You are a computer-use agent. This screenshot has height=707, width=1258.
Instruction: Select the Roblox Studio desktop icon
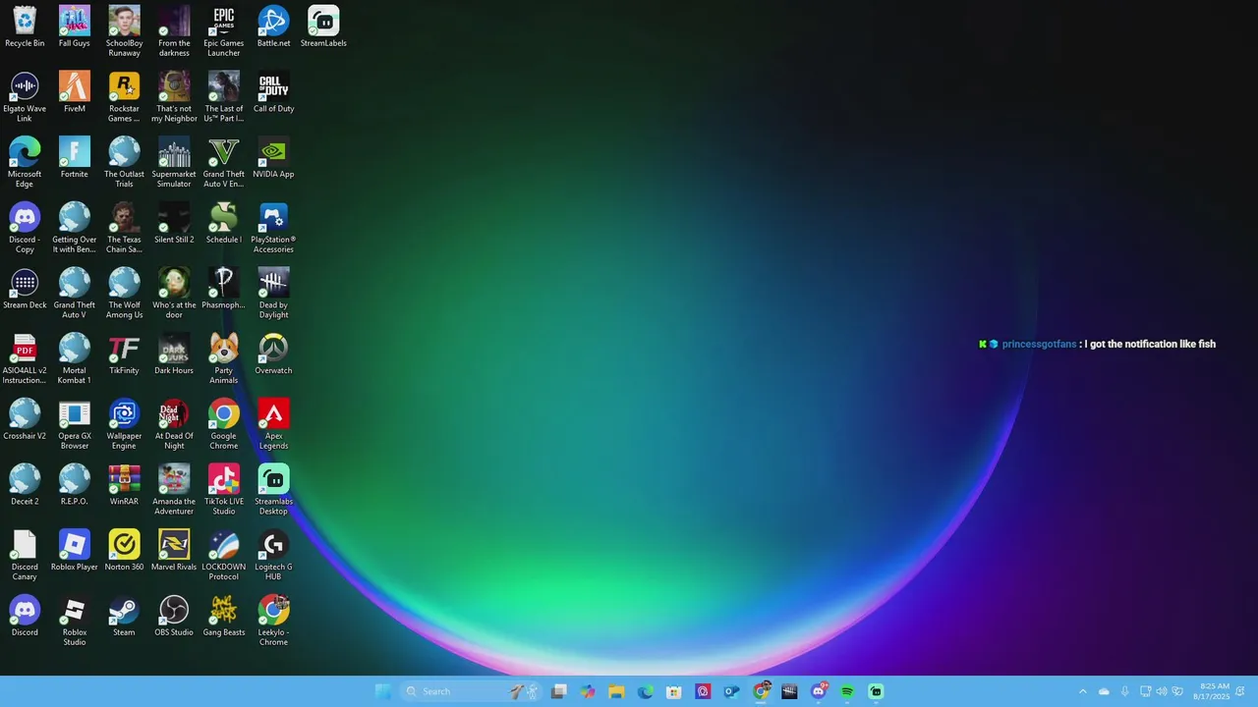pyautogui.click(x=75, y=621)
